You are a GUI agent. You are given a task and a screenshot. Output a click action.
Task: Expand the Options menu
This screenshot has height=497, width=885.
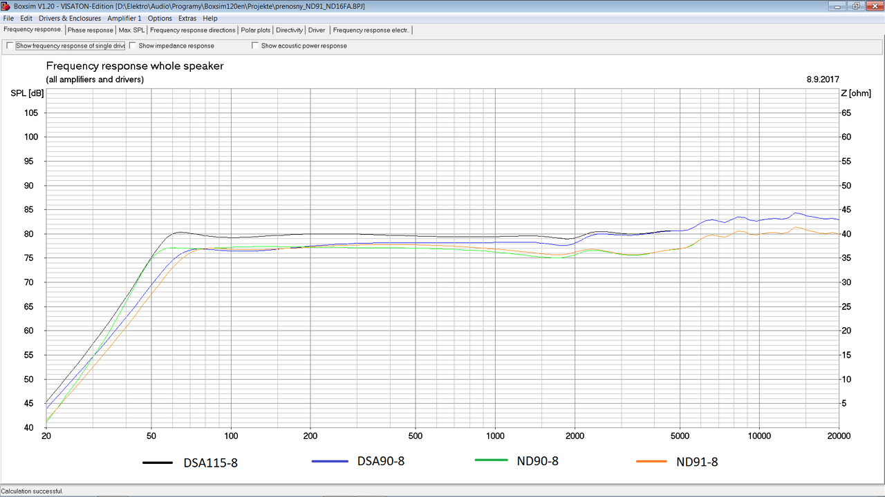160,19
